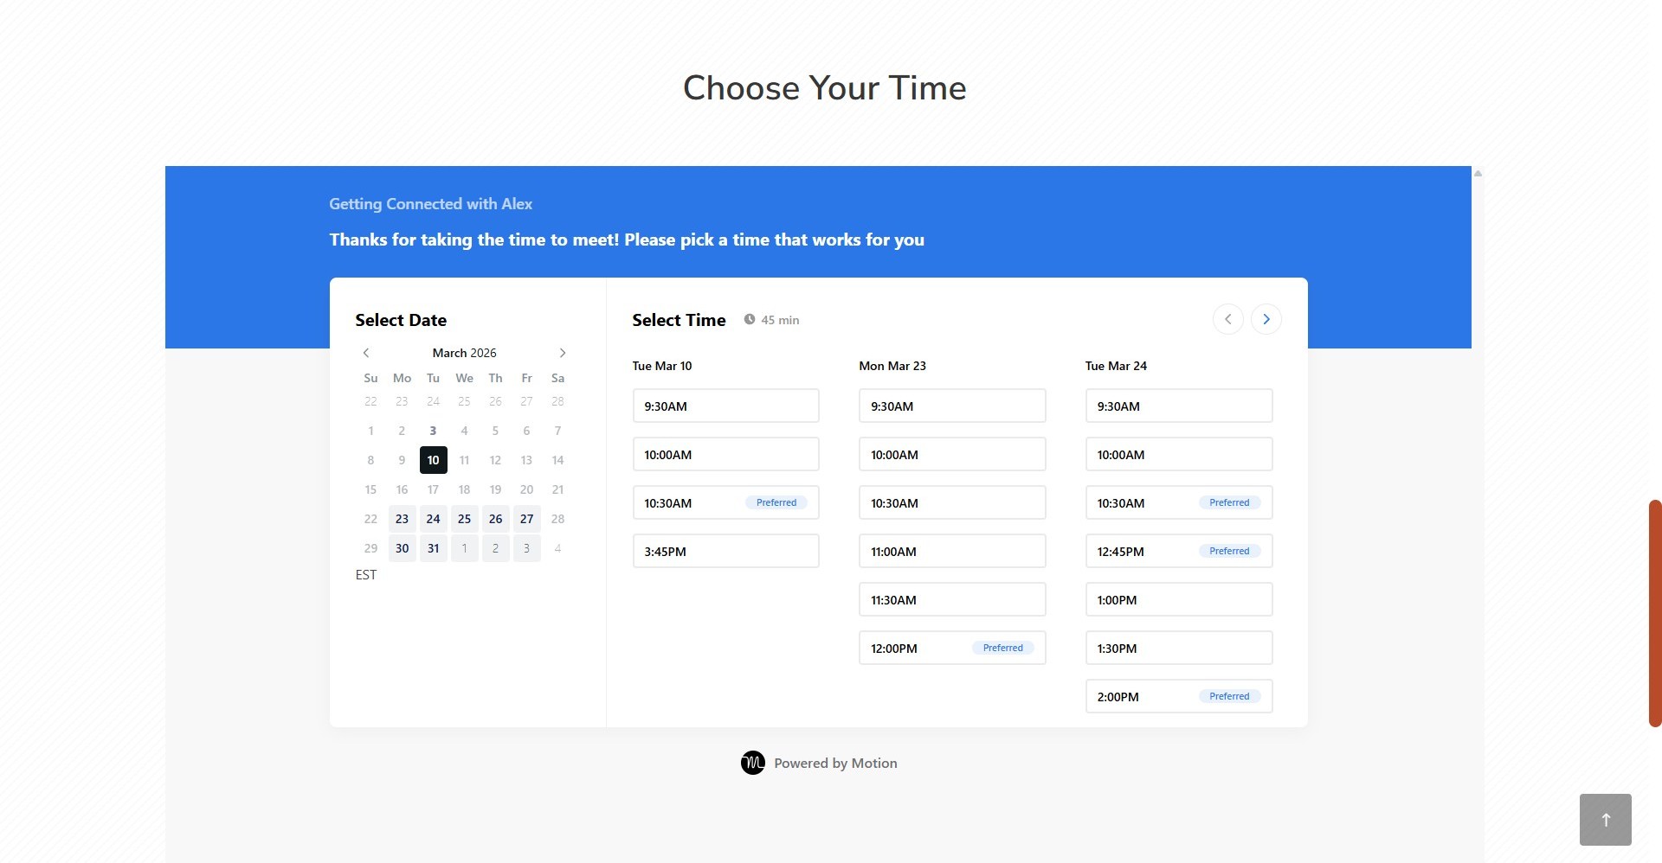Select 3:45PM slot on Tue Mar 10

pyautogui.click(x=725, y=551)
